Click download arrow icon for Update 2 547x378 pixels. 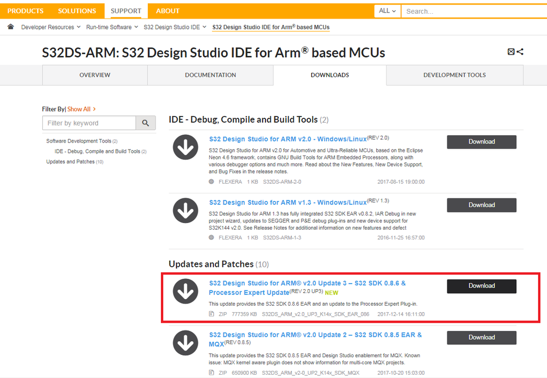(186, 343)
